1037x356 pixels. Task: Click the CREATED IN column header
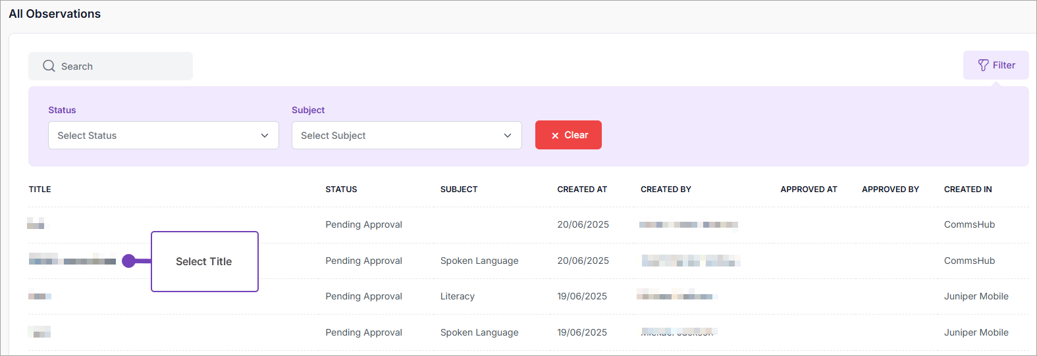click(967, 190)
